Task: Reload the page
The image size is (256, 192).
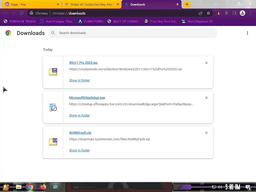Action: click(x=21, y=13)
